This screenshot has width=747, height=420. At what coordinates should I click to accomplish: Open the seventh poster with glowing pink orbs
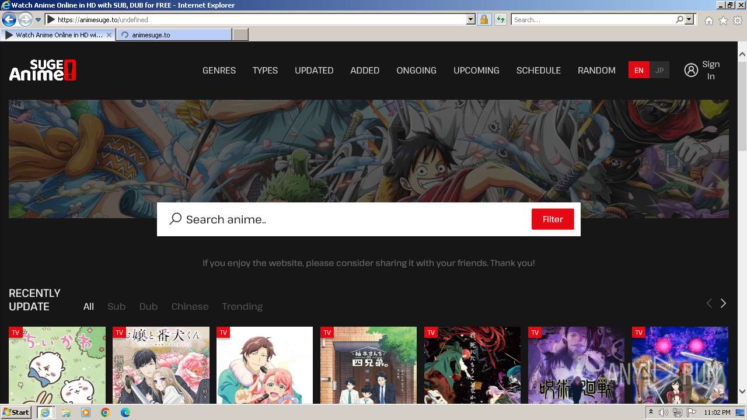tap(680, 365)
